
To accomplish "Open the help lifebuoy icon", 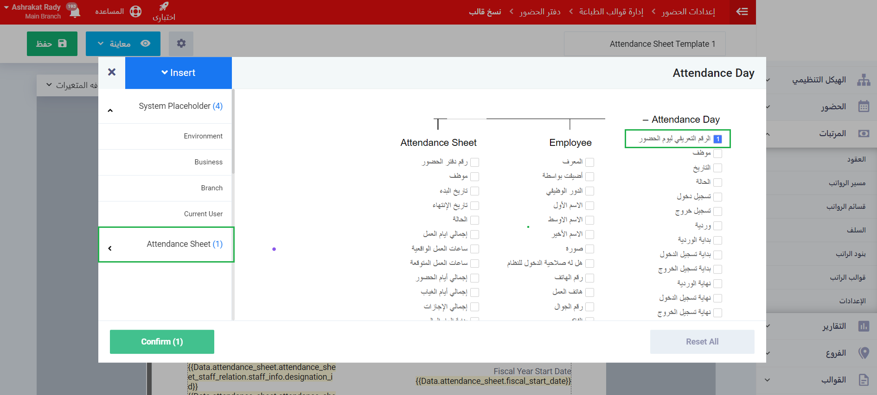I will (x=135, y=12).
